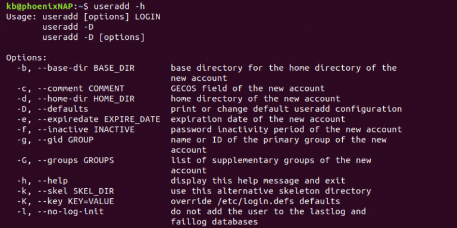Click the '--home-dir HOME_DIR' option
This screenshot has height=228, width=457.
coord(86,99)
